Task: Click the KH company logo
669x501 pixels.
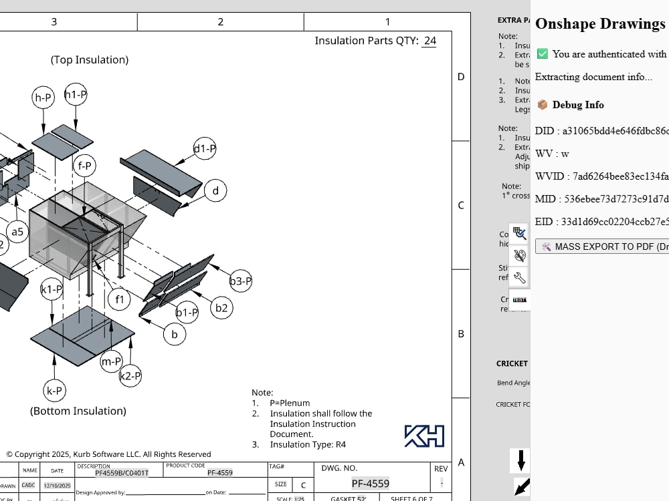Action: tap(425, 436)
